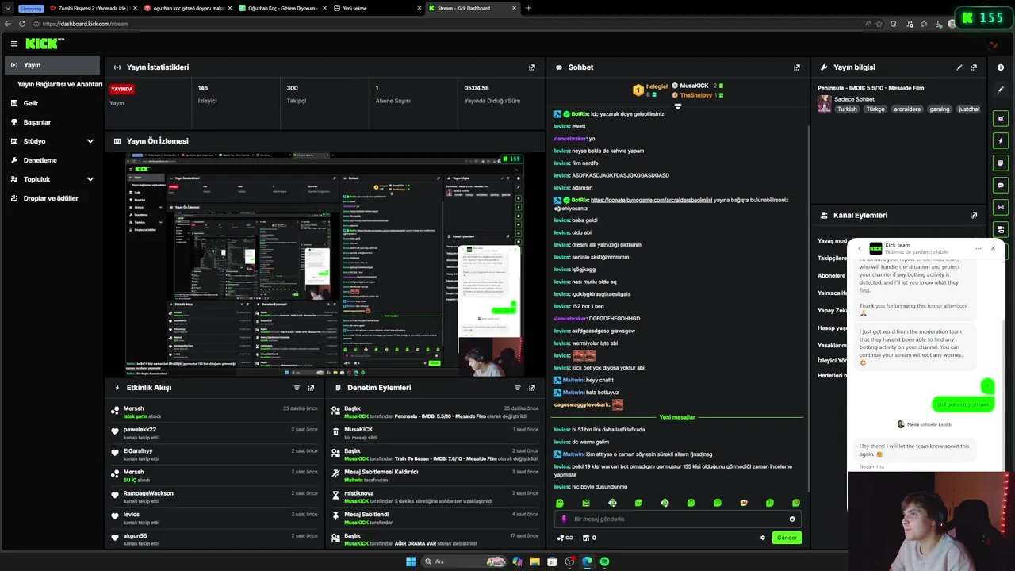This screenshot has height=571, width=1015.
Task: Pop out the Yayın bilgisi panel
Action: [974, 67]
